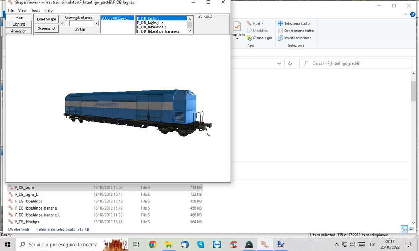Click the blue Interfrigo wagon 3D preview
This screenshot has width=419, height=251.
[x=137, y=113]
